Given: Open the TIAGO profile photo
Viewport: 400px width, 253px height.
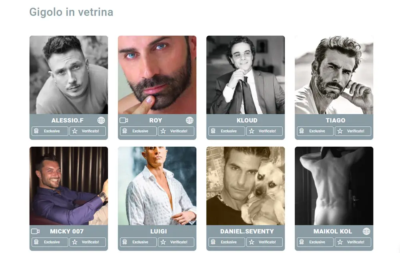Looking at the screenshot, I should click(x=334, y=75).
